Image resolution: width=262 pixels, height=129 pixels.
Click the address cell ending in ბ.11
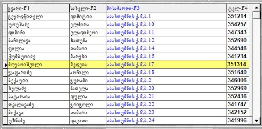(166, 32)
